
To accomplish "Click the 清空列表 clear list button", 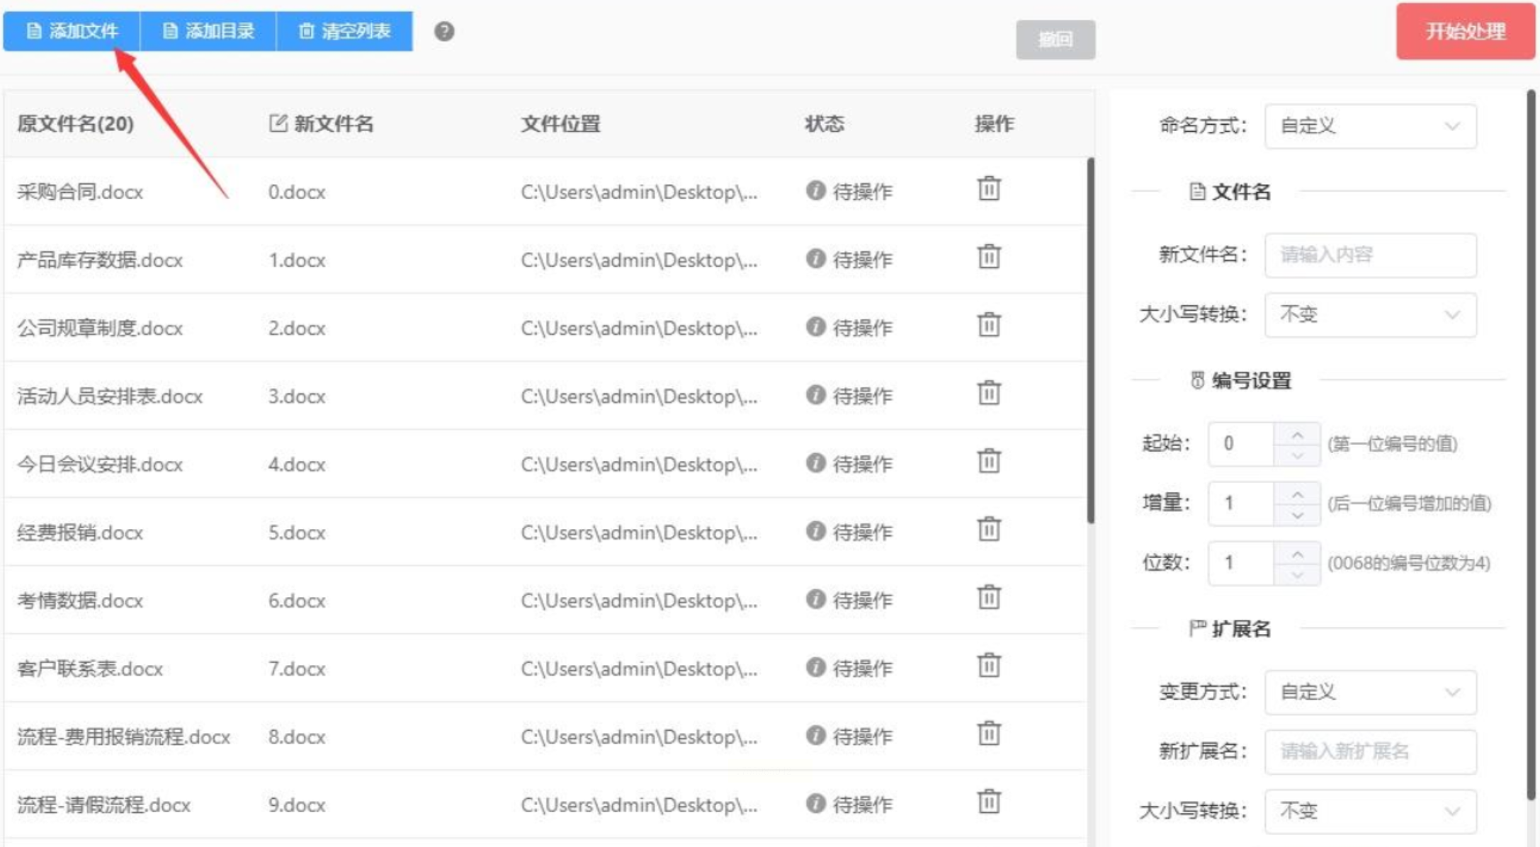I will pos(344,31).
